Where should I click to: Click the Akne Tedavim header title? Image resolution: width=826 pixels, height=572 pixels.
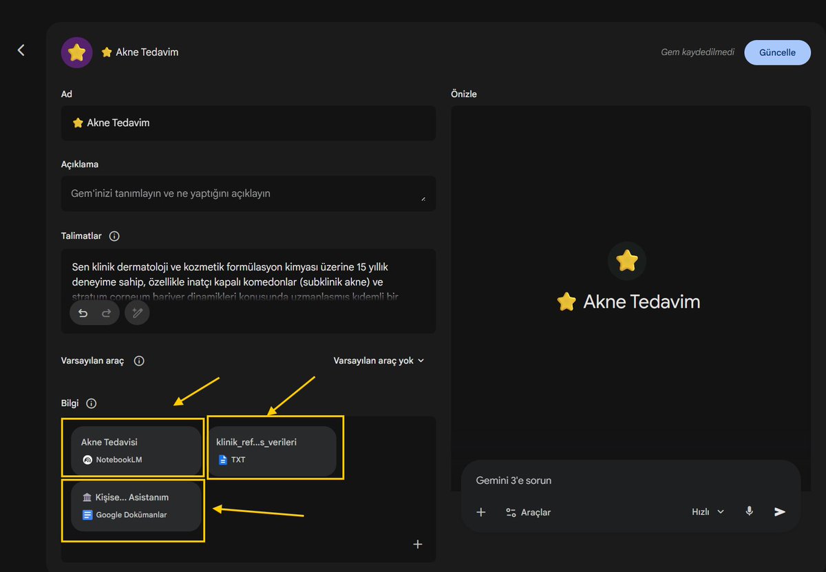(x=140, y=52)
